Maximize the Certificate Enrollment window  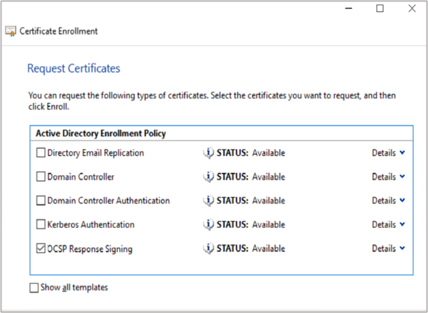point(380,8)
